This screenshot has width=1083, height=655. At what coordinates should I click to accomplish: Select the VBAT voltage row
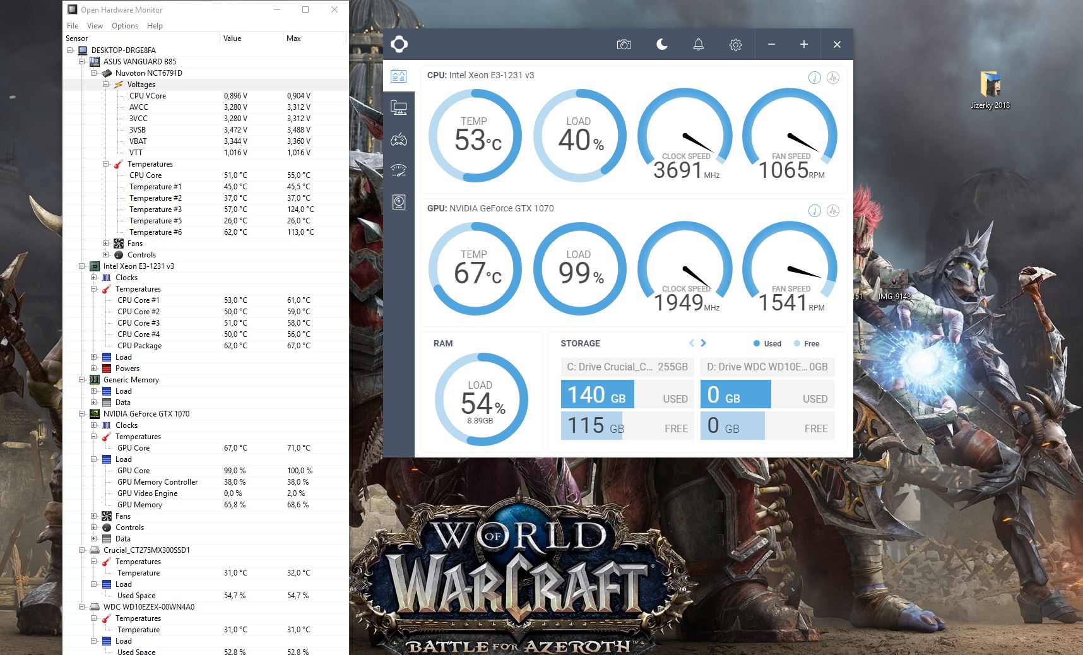click(x=206, y=141)
